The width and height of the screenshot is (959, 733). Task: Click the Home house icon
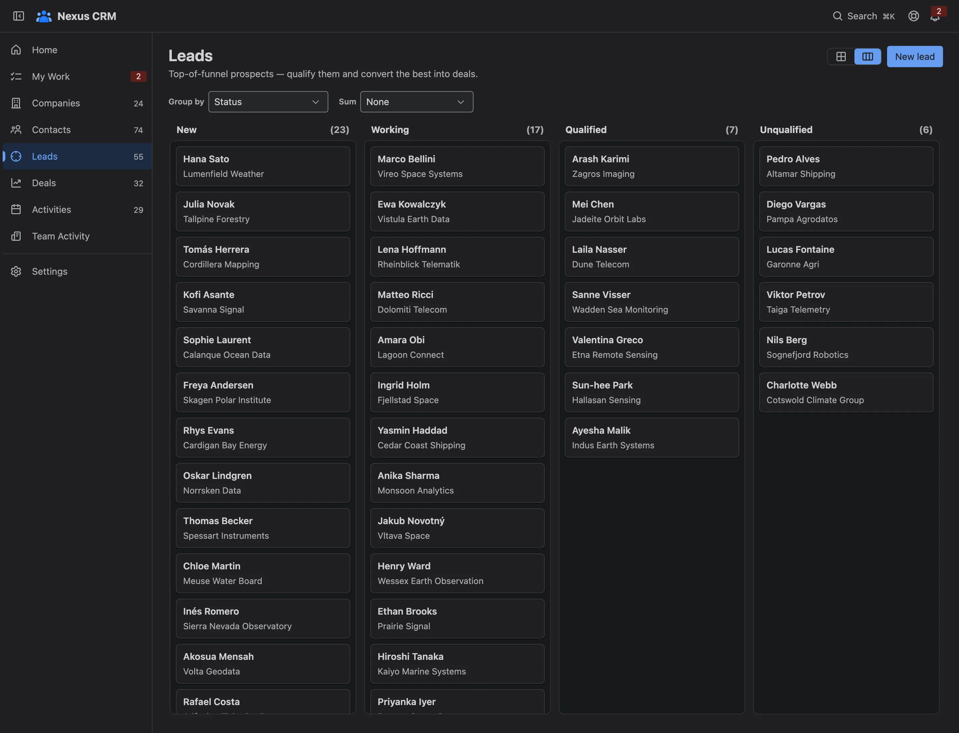[x=16, y=50]
